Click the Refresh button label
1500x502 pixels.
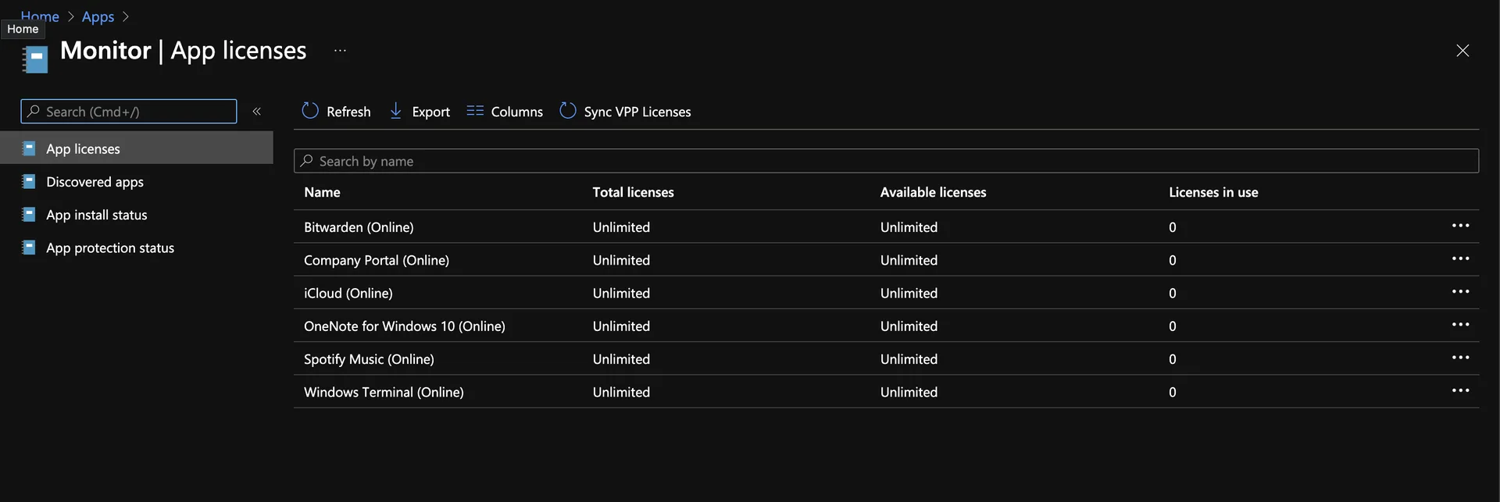[x=348, y=112]
